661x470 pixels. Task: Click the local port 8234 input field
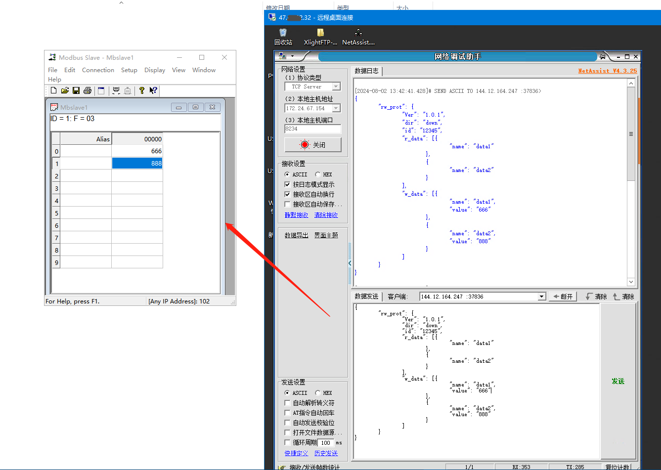click(x=312, y=129)
